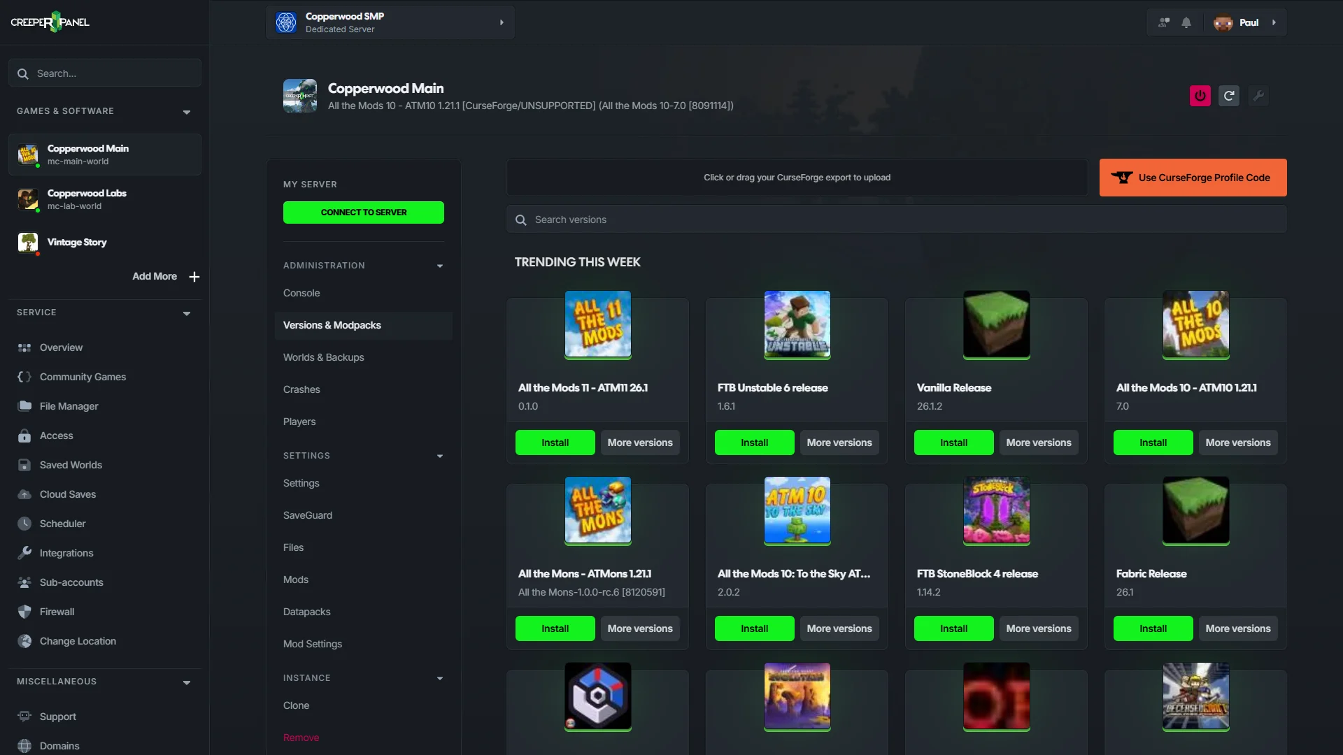The width and height of the screenshot is (1343, 755).
Task: Click the Overview icon in Service list
Action: coord(24,347)
